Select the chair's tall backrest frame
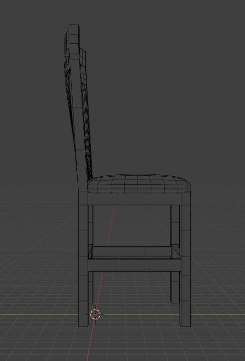Screen dimensions: 245x361 click(x=78, y=108)
